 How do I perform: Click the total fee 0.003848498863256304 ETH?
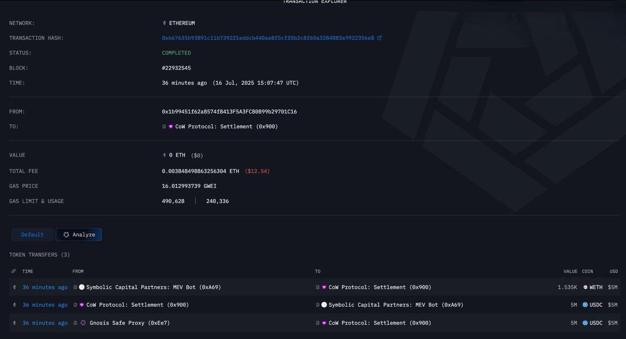tap(201, 171)
